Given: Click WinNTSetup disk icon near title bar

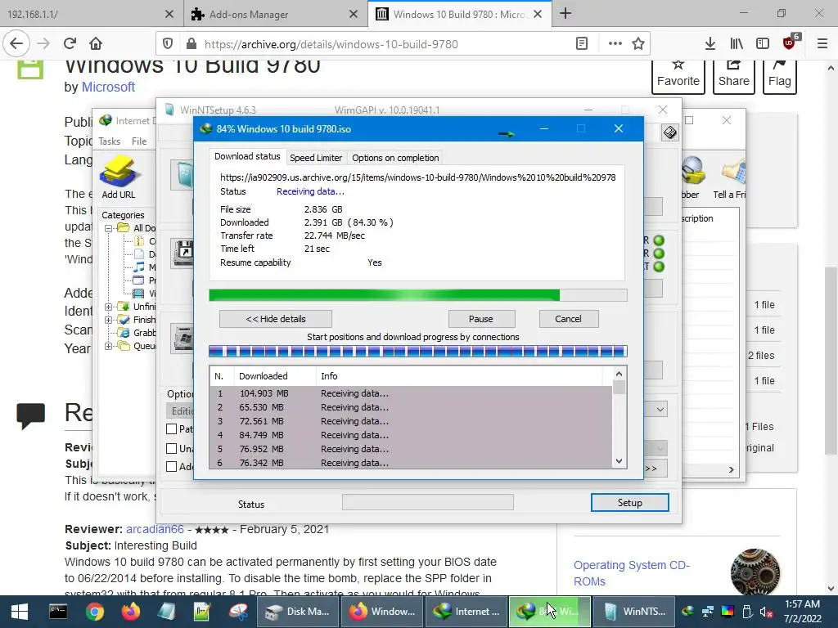Looking at the screenshot, I should click(x=669, y=132).
